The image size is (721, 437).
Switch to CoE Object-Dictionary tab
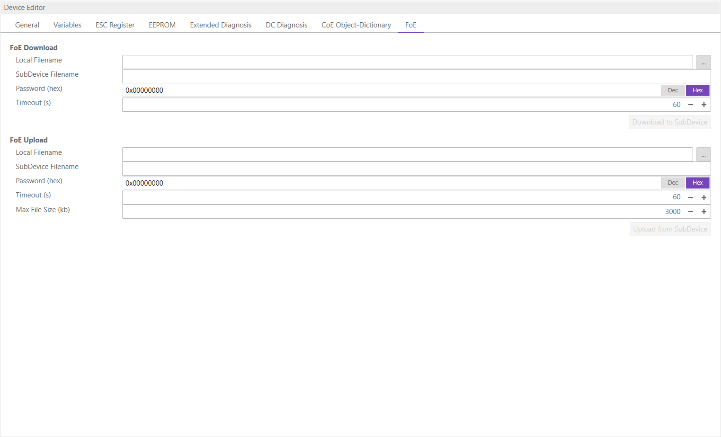[x=356, y=25]
